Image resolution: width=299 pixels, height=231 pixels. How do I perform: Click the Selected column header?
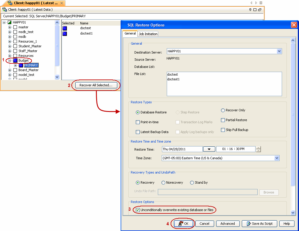click(x=68, y=23)
